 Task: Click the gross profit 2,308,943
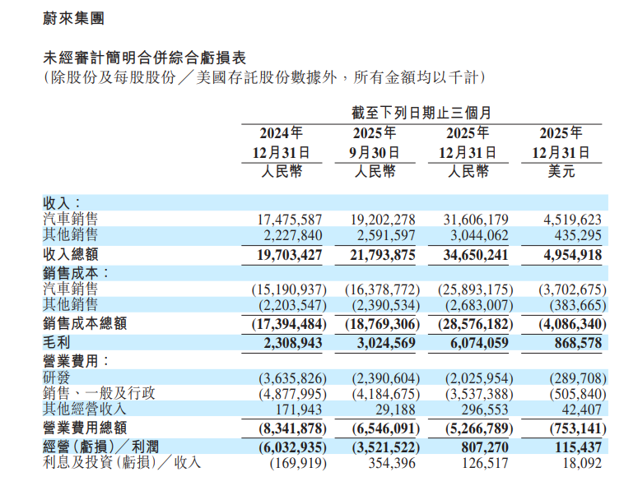click(x=293, y=344)
